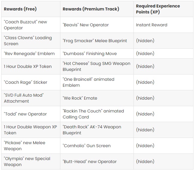Viewport: 195px width, 172px height.
Task: Click the Required Experience Points (XP) header
Action: pyautogui.click(x=163, y=9)
